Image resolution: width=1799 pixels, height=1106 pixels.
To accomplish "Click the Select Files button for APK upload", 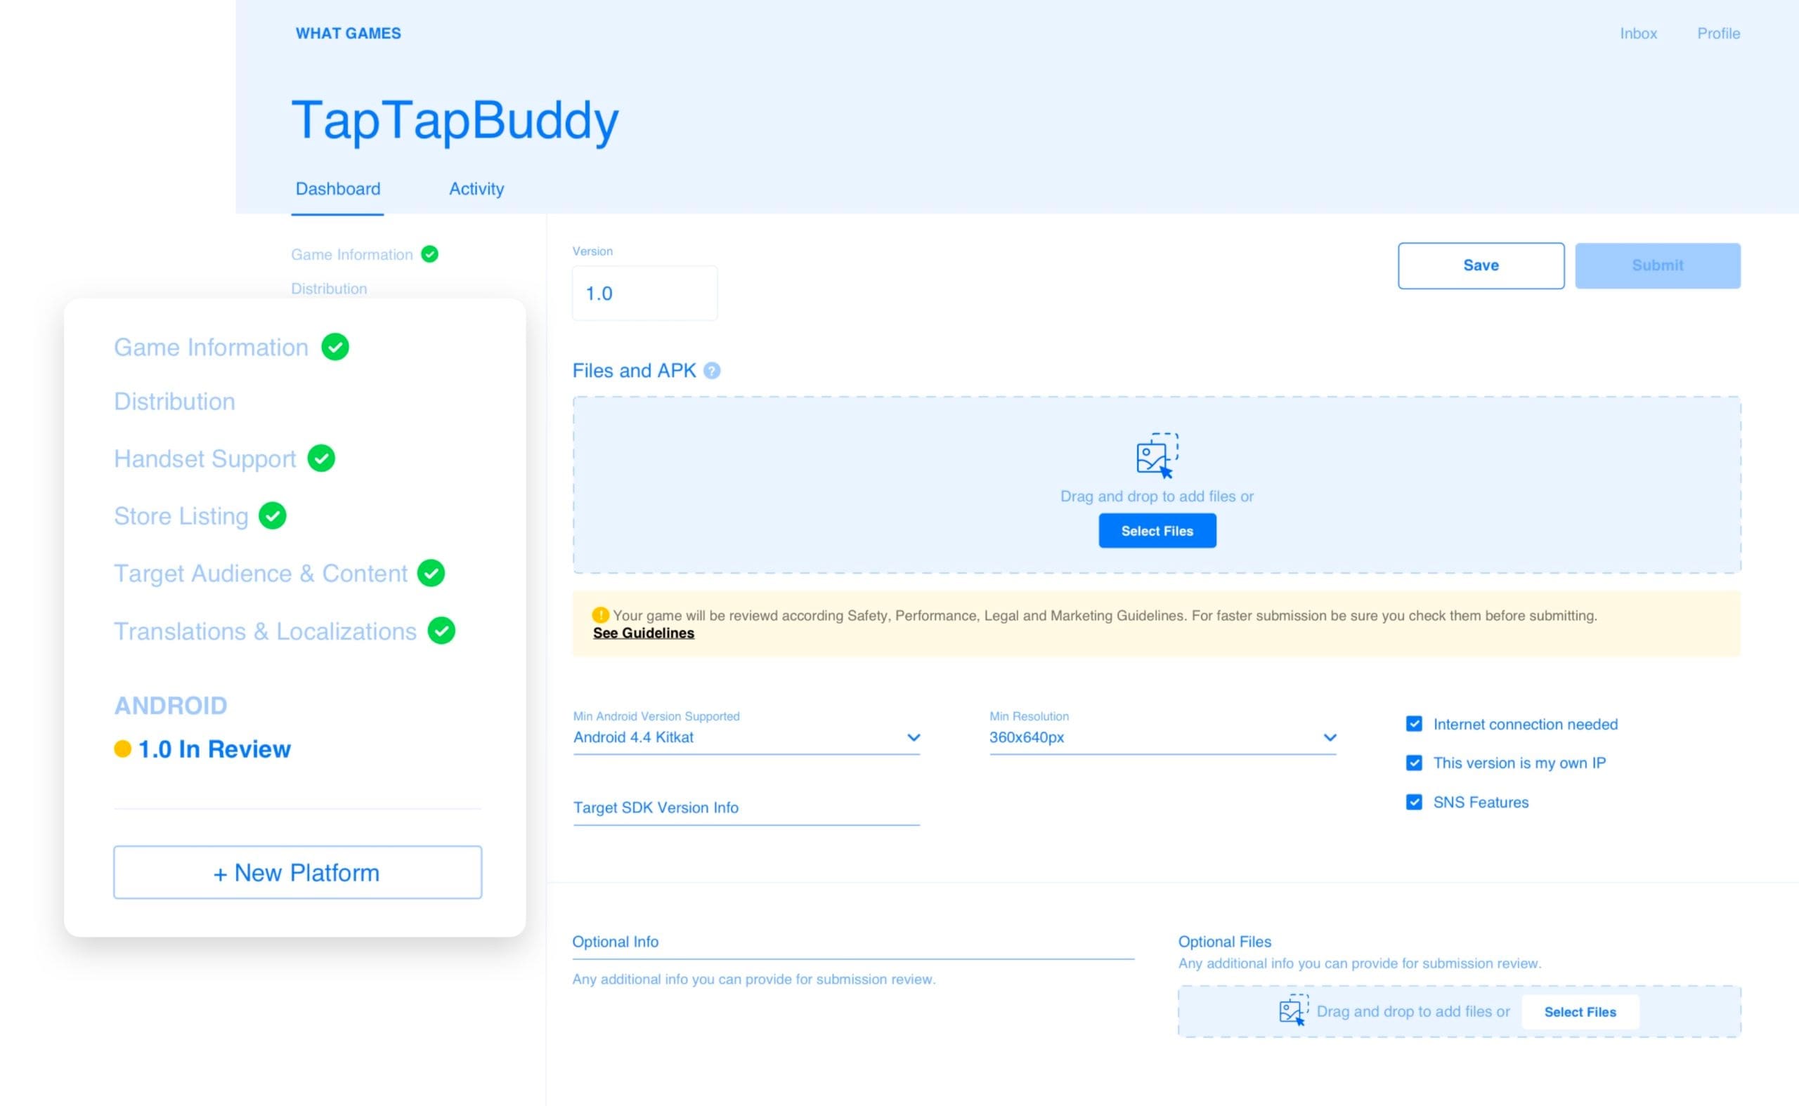I will click(1155, 530).
